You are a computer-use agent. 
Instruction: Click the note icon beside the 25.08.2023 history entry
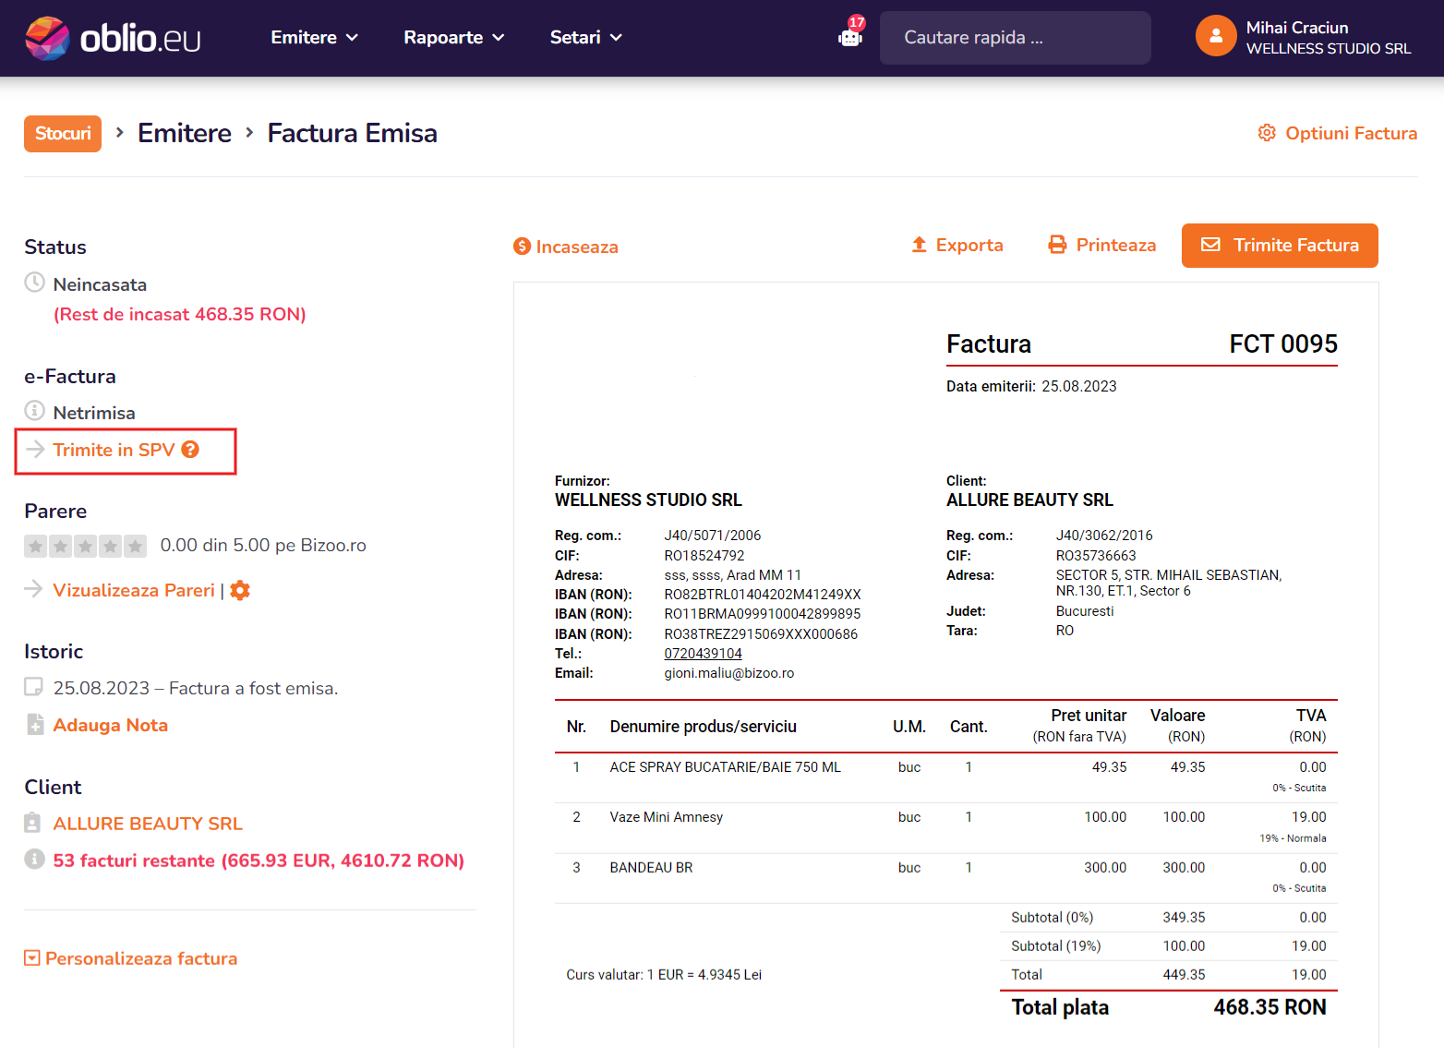pos(33,686)
